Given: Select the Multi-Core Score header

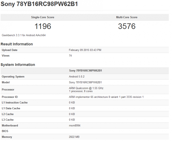Looking at the screenshot, I should (127, 17).
